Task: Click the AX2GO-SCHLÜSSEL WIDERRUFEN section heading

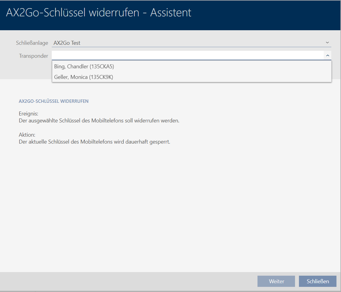Action: point(54,101)
